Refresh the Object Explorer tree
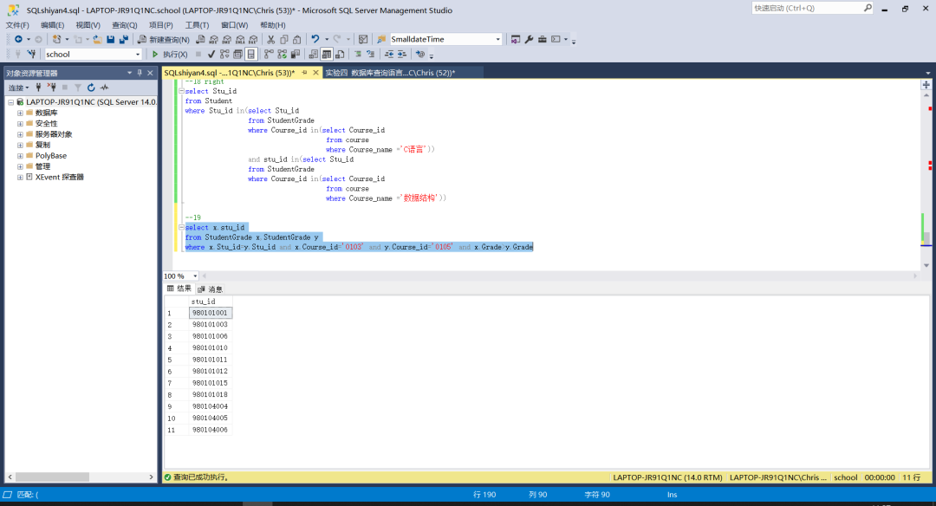936x506 pixels. [90, 88]
